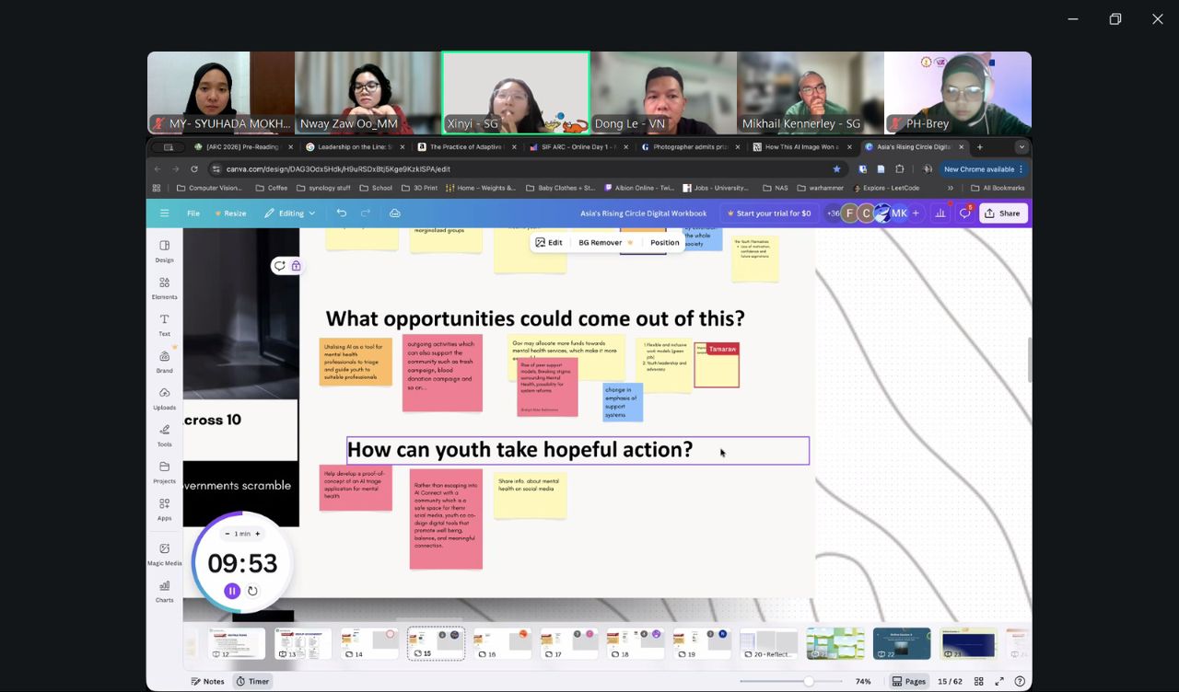Toggle the Timer button in the bottom bar

pyautogui.click(x=252, y=681)
